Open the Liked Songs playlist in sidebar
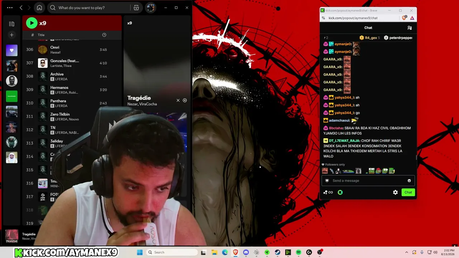 11,50
